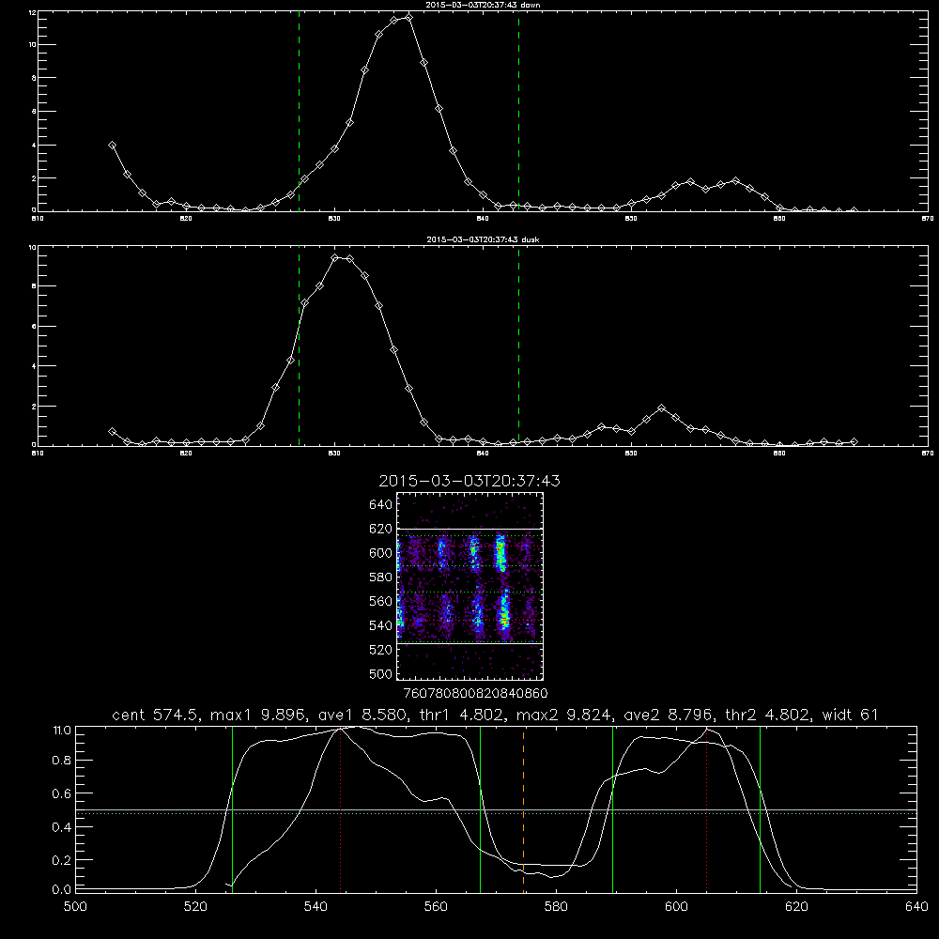Click the '640' y-axis label of spectral image
939x939 pixels.
coord(380,504)
